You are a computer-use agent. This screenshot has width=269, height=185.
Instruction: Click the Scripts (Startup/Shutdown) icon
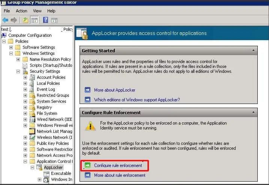tap(25, 65)
